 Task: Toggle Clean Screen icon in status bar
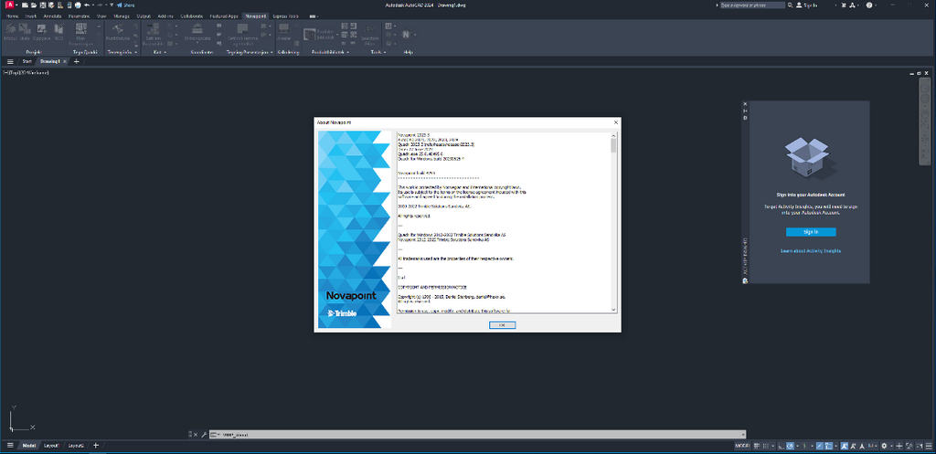(920, 446)
